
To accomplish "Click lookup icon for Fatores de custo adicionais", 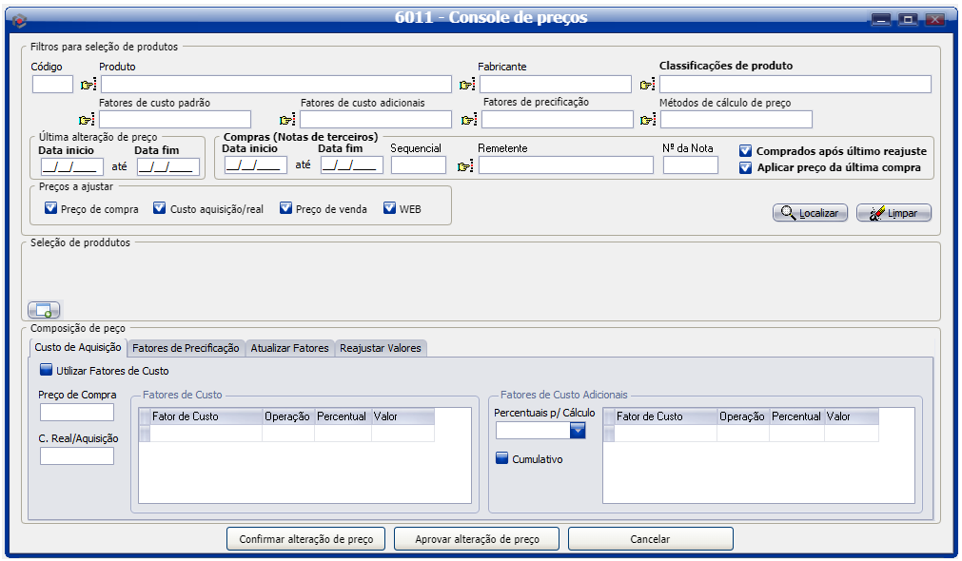I will click(x=286, y=120).
